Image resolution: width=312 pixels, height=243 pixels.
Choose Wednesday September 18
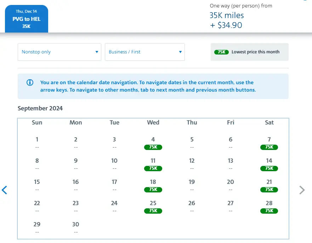click(153, 185)
